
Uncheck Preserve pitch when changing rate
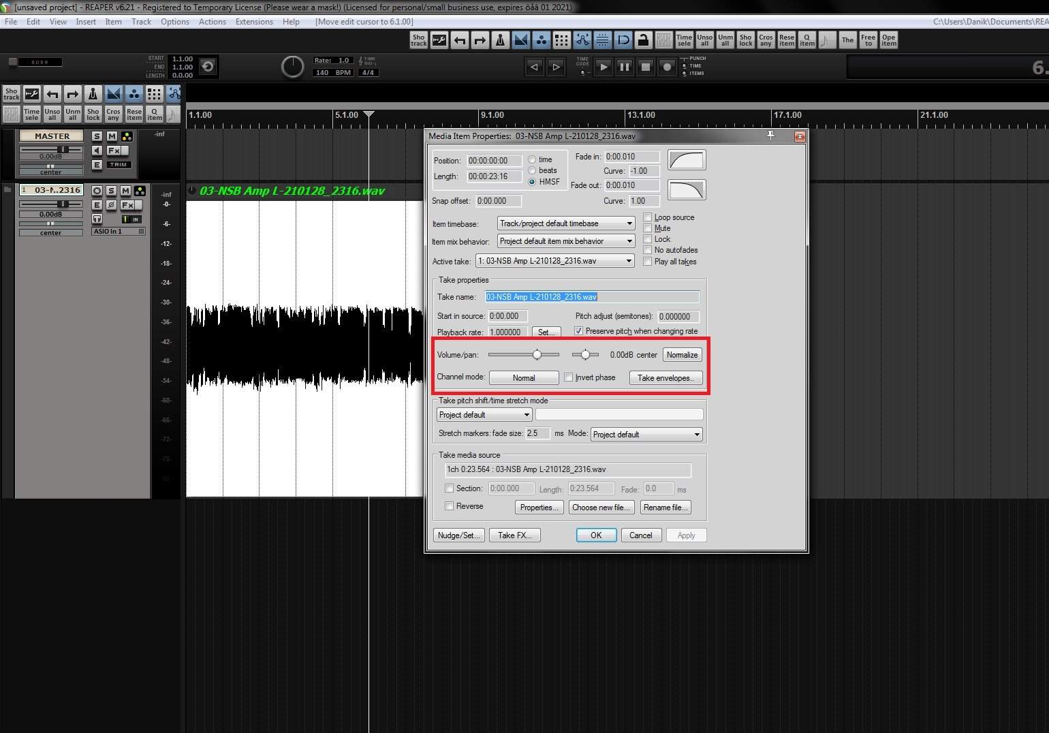(x=579, y=331)
